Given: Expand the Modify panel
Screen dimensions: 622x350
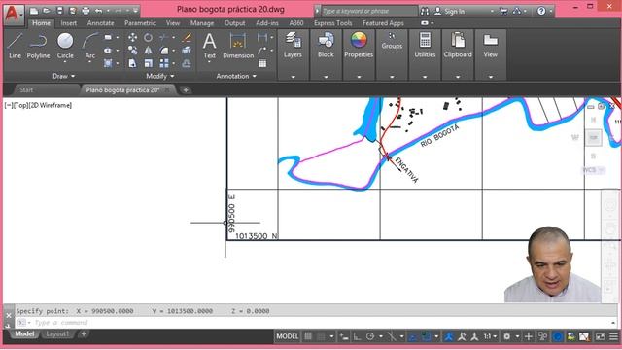Looking at the screenshot, I should click(x=159, y=76).
